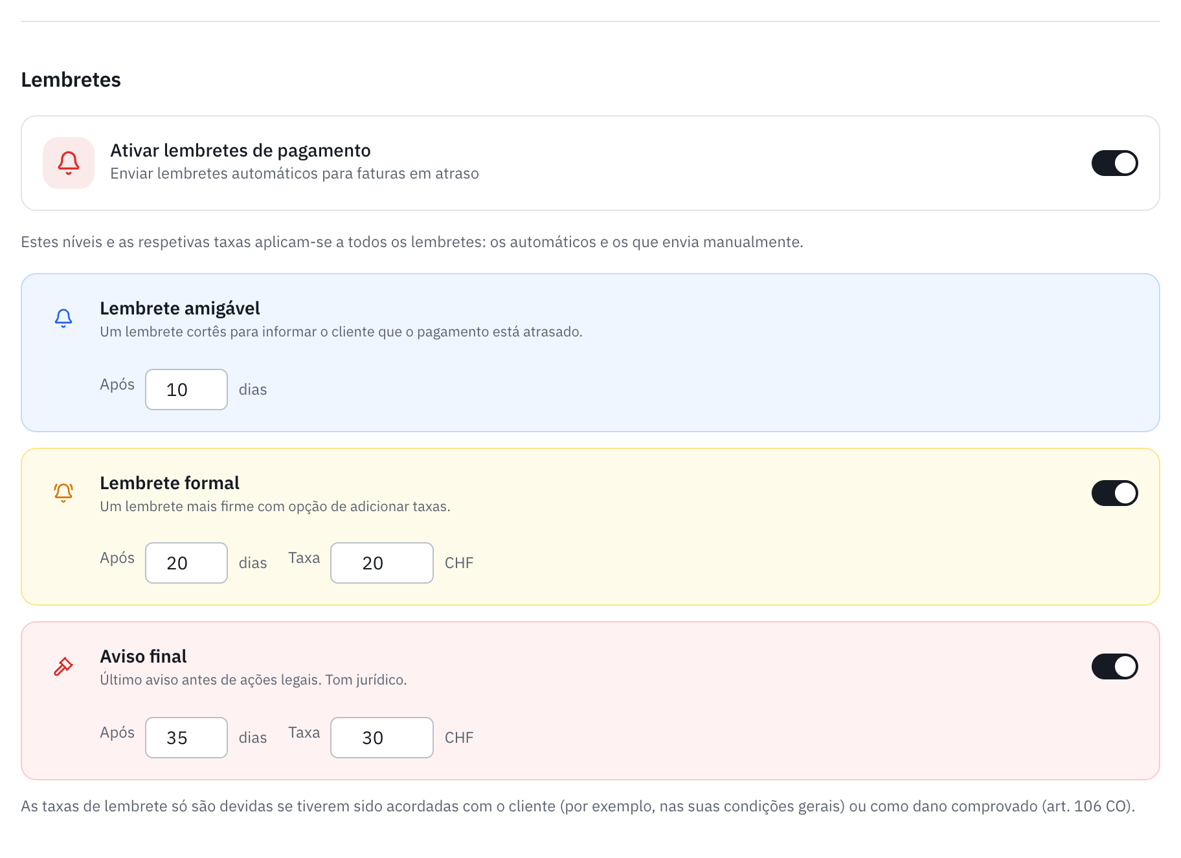Click "Um lembrete cortês para informar o cliente" description

pos(341,331)
